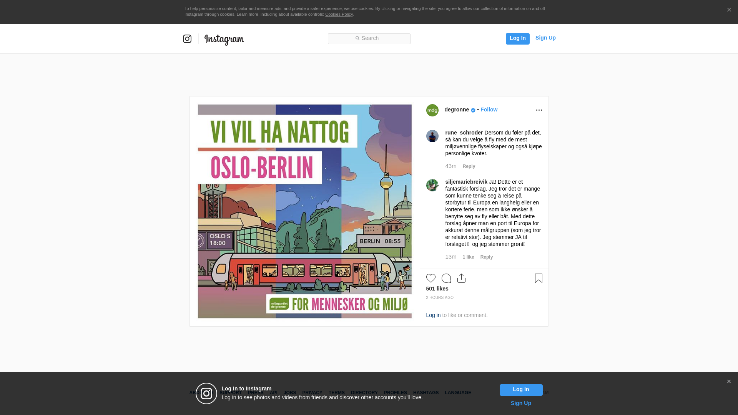Click the Instagram camera logo icon
The width and height of the screenshot is (738, 415).
click(x=187, y=39)
